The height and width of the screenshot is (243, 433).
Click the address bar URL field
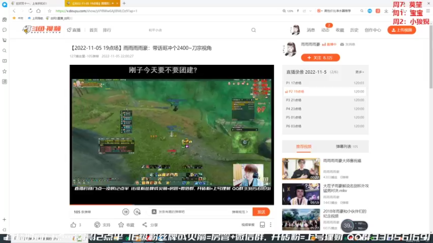(166, 11)
